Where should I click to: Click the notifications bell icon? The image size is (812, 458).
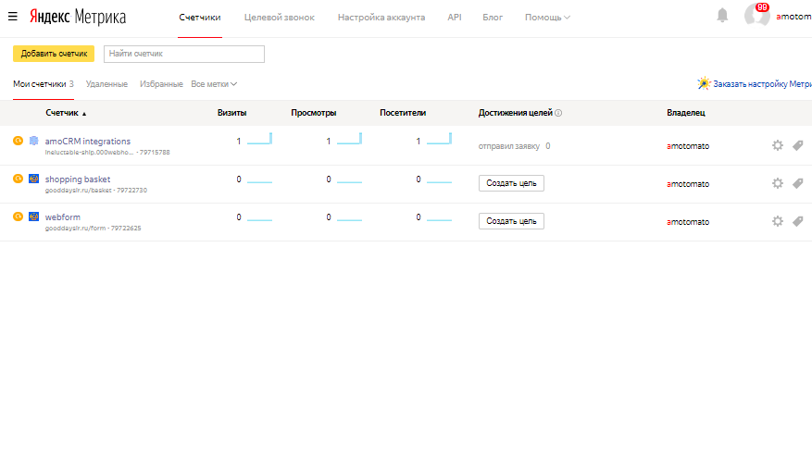coord(722,16)
